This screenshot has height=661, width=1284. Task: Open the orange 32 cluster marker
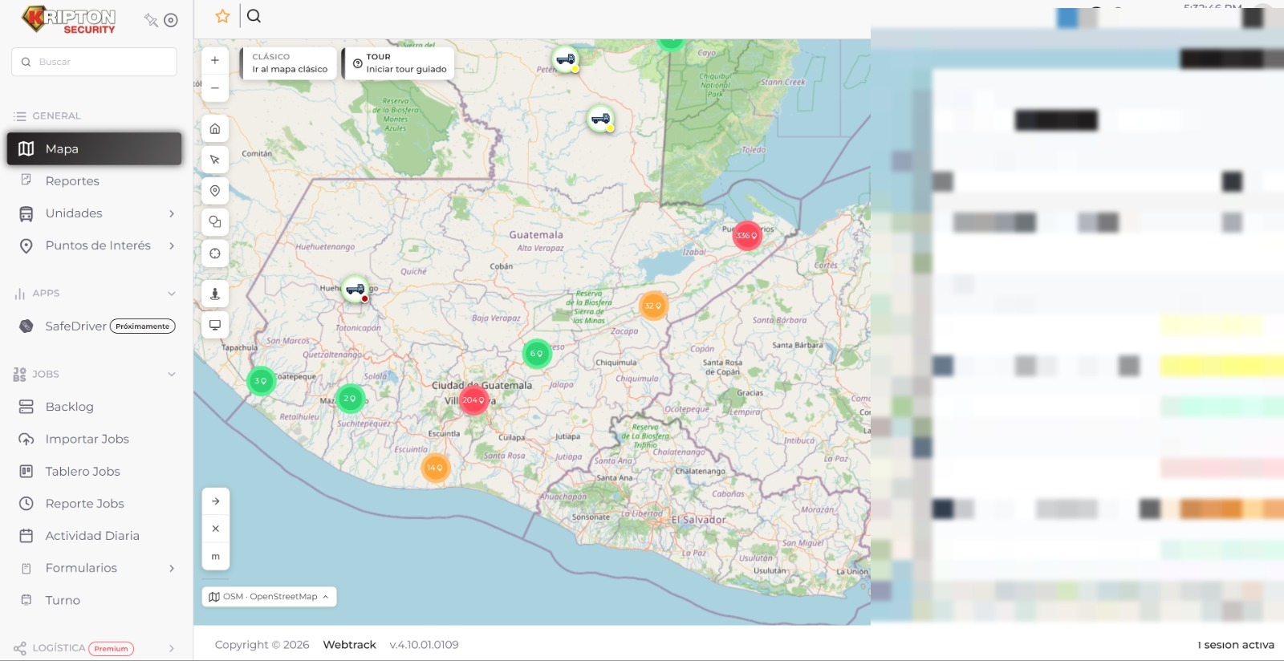[653, 306]
